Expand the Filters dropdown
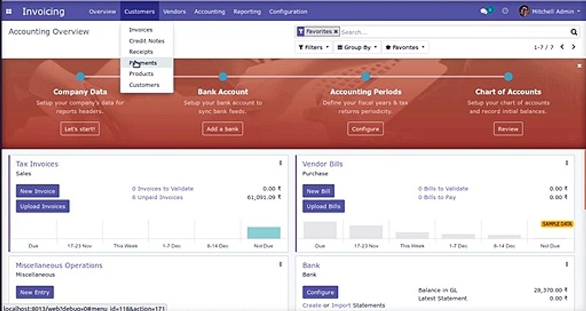586x311 pixels. (314, 48)
